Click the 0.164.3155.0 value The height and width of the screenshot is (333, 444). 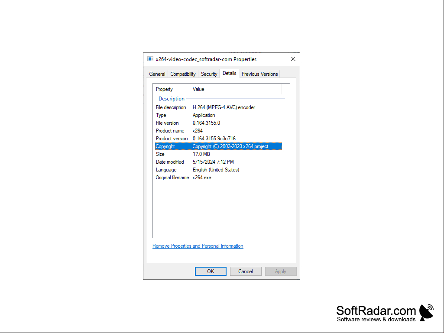point(207,123)
